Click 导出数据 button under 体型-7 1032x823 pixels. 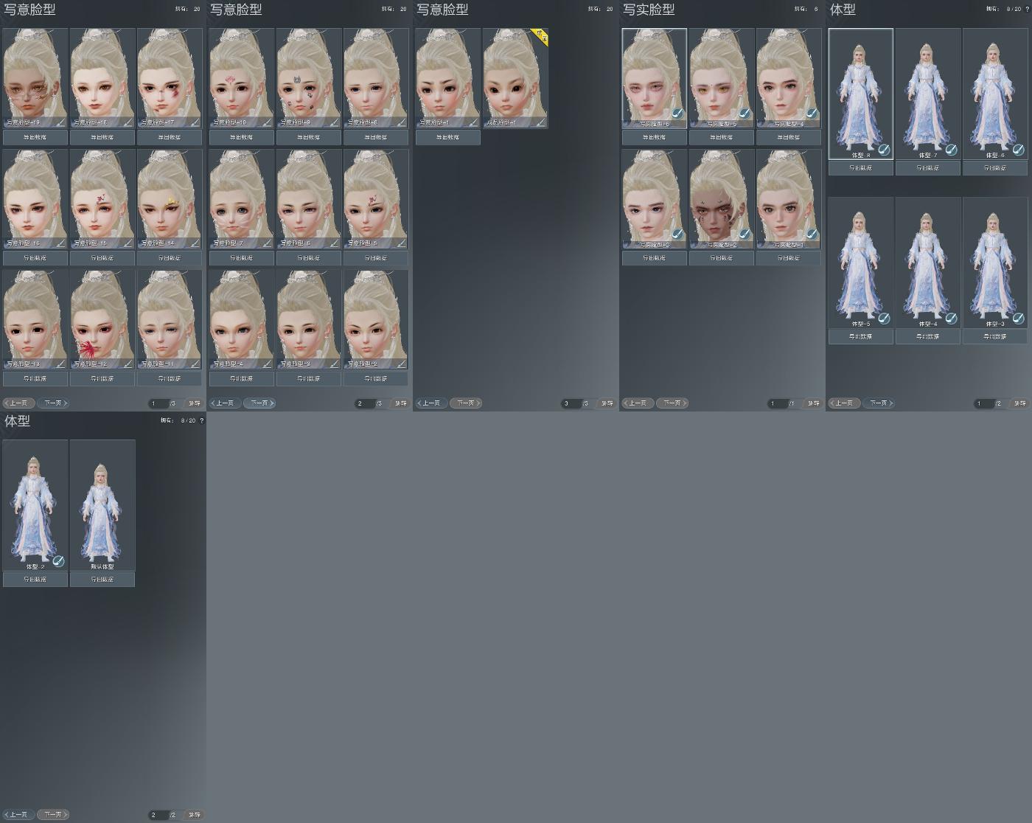click(928, 168)
